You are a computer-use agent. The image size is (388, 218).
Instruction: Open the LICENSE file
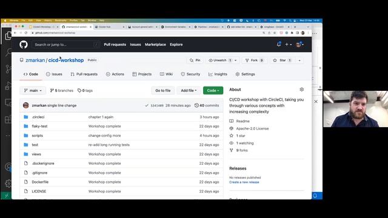click(x=39, y=191)
